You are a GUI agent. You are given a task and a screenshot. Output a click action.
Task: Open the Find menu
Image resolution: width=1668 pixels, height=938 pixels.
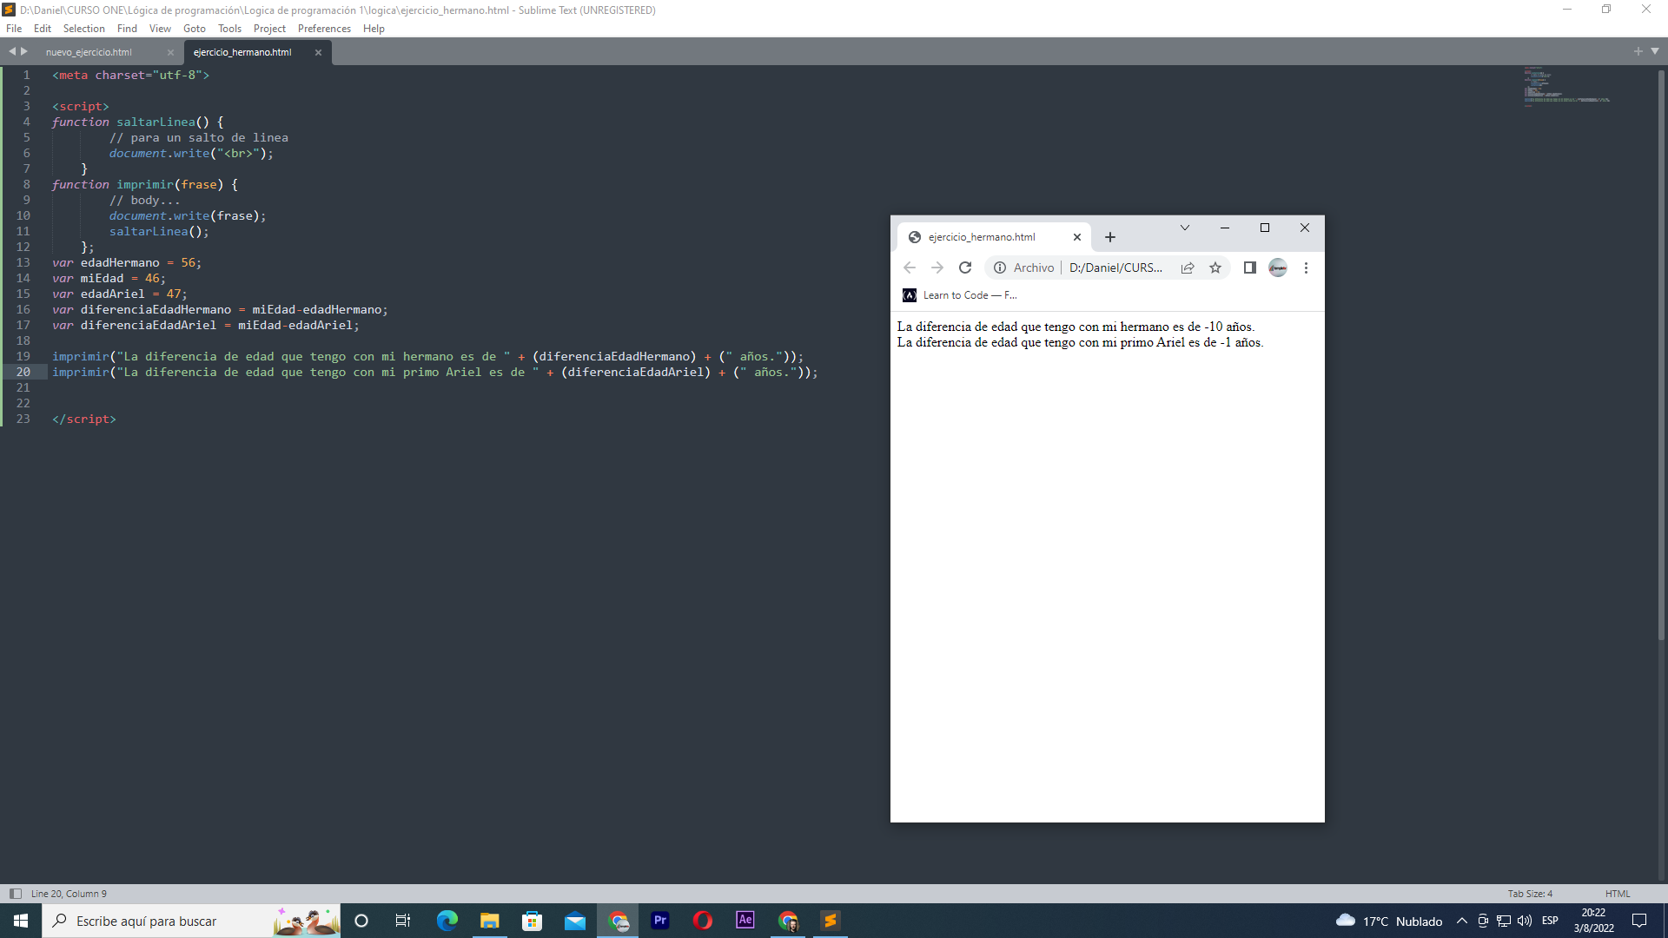coord(128,29)
